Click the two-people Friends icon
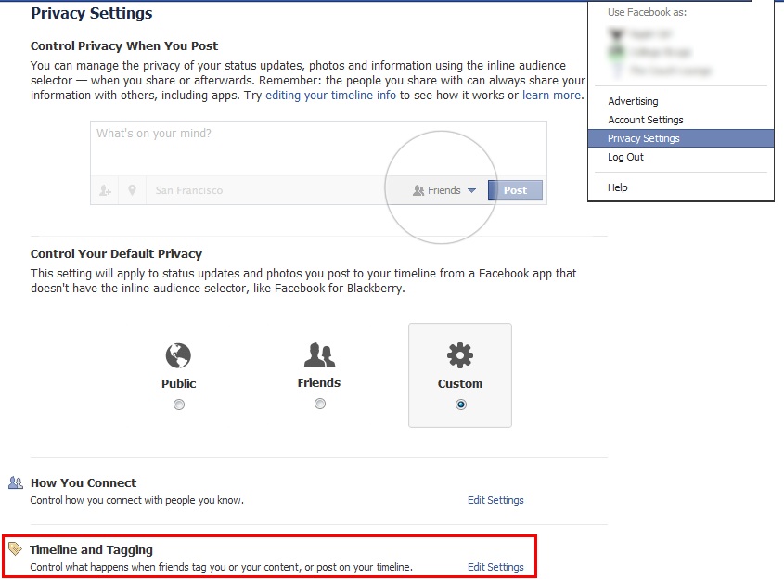784x579 pixels. click(x=319, y=355)
